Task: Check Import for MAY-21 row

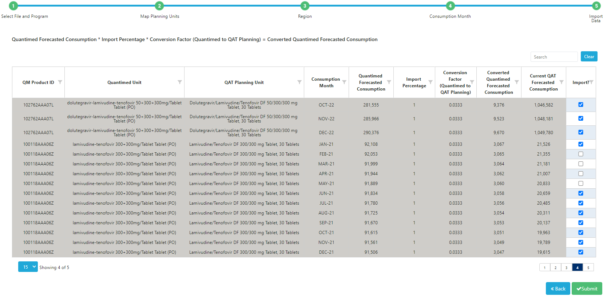Action: click(x=581, y=184)
